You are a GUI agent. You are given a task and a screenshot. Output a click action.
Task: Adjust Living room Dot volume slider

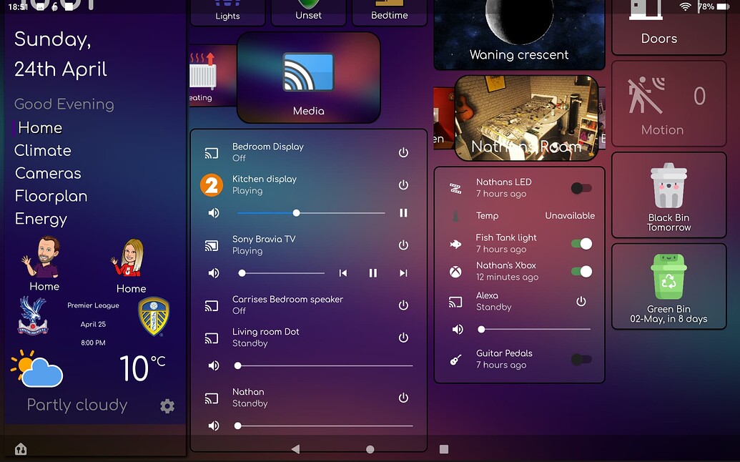coord(324,365)
